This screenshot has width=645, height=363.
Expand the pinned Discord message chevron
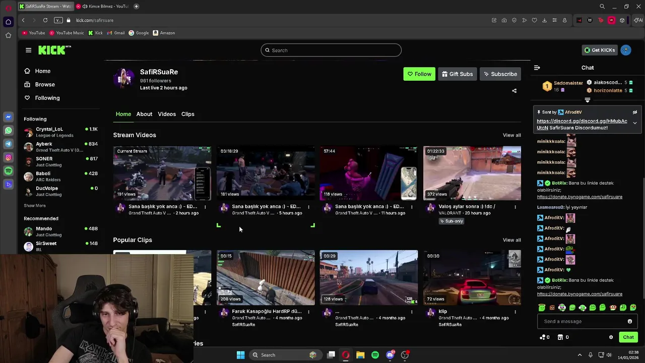click(635, 123)
